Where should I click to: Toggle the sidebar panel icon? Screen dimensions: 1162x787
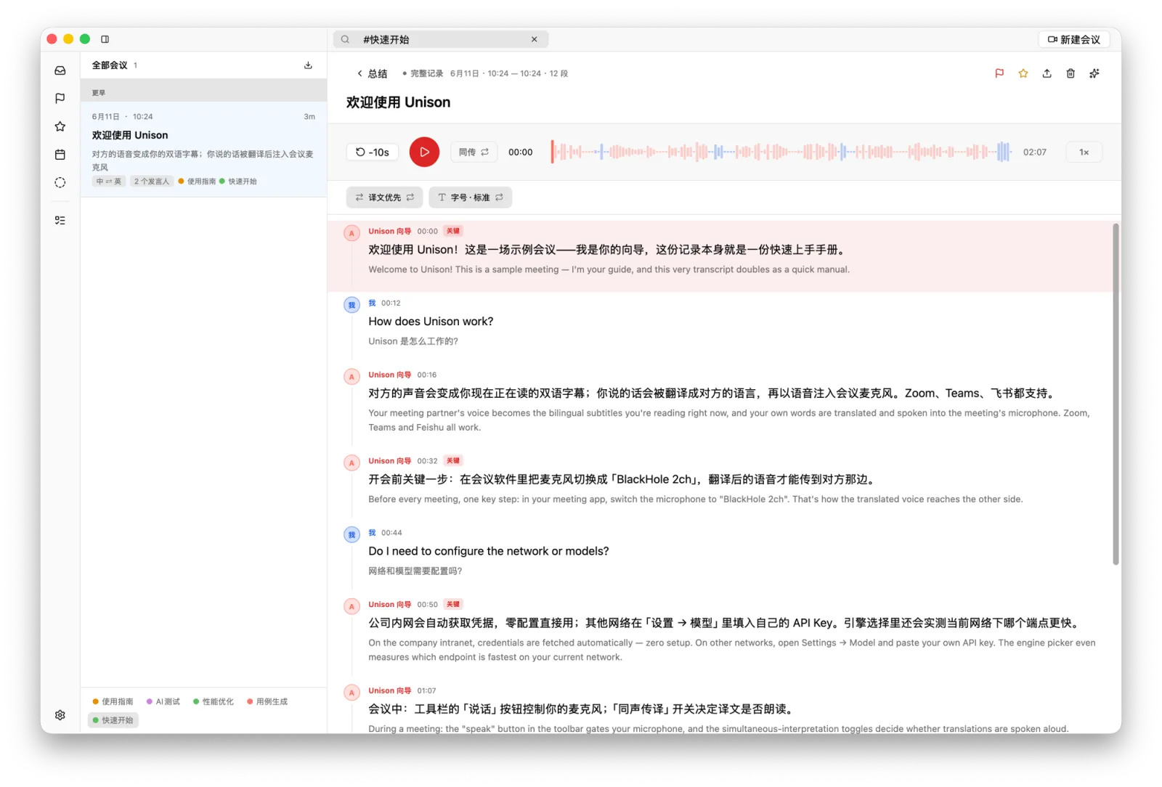(x=105, y=39)
